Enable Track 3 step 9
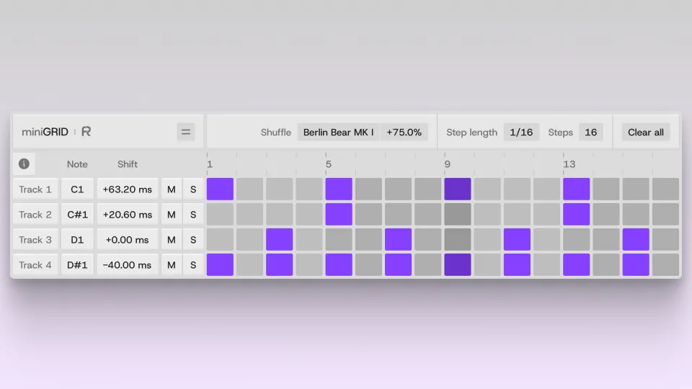Viewport: 692px width, 389px height. [x=458, y=239]
